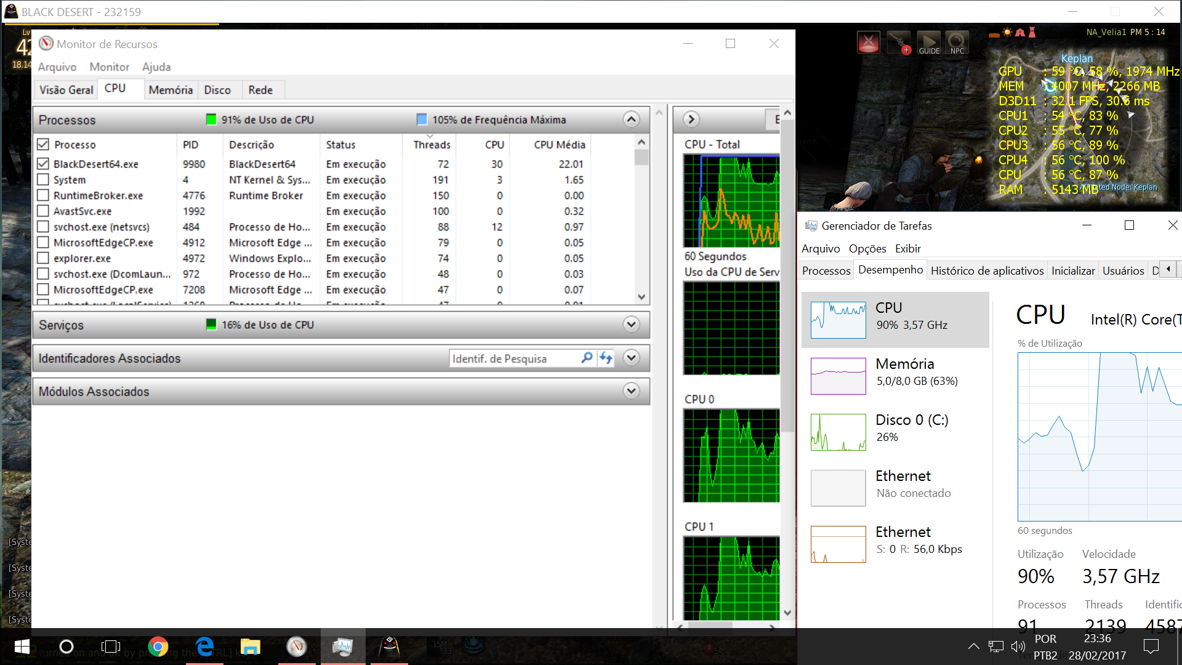1182x665 pixels.
Task: Select the disconnected Ethernet item
Action: coord(896,488)
